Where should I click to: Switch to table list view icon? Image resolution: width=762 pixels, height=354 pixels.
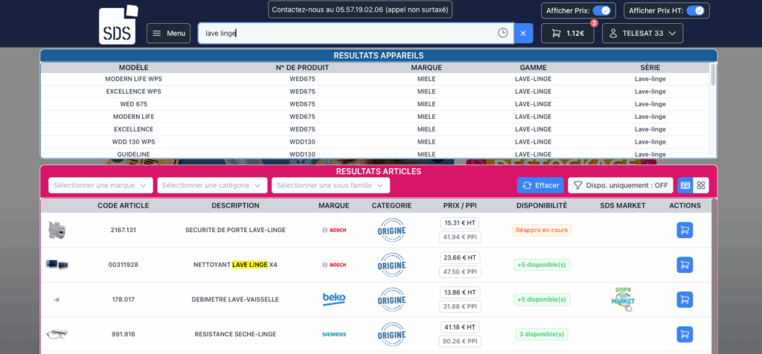pos(685,185)
